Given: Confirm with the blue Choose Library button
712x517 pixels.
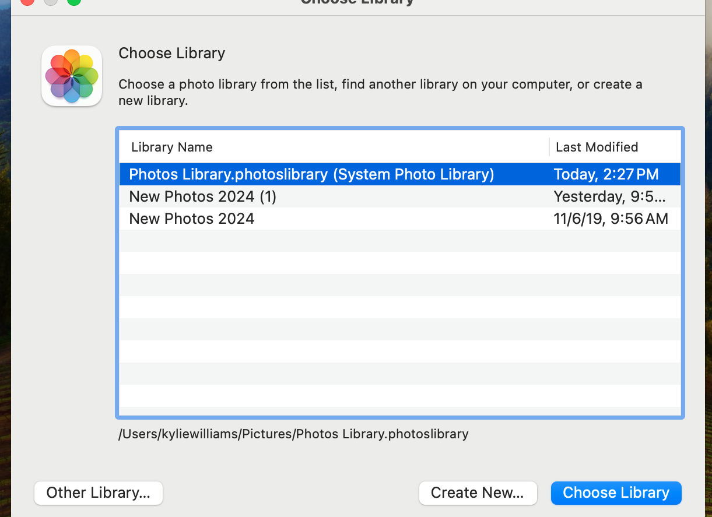Looking at the screenshot, I should tap(616, 493).
